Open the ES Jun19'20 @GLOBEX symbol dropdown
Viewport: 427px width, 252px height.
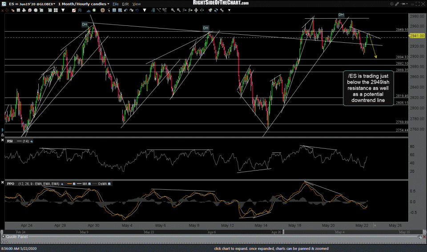click(32, 4)
